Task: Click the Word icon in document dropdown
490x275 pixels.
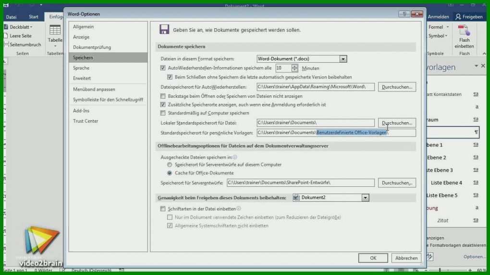Action: click(296, 197)
